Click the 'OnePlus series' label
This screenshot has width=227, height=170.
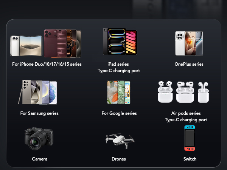point(189,64)
